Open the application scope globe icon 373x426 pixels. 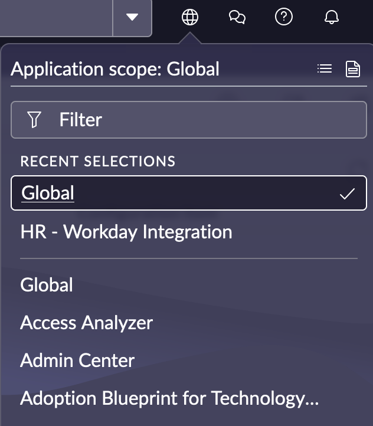[190, 17]
